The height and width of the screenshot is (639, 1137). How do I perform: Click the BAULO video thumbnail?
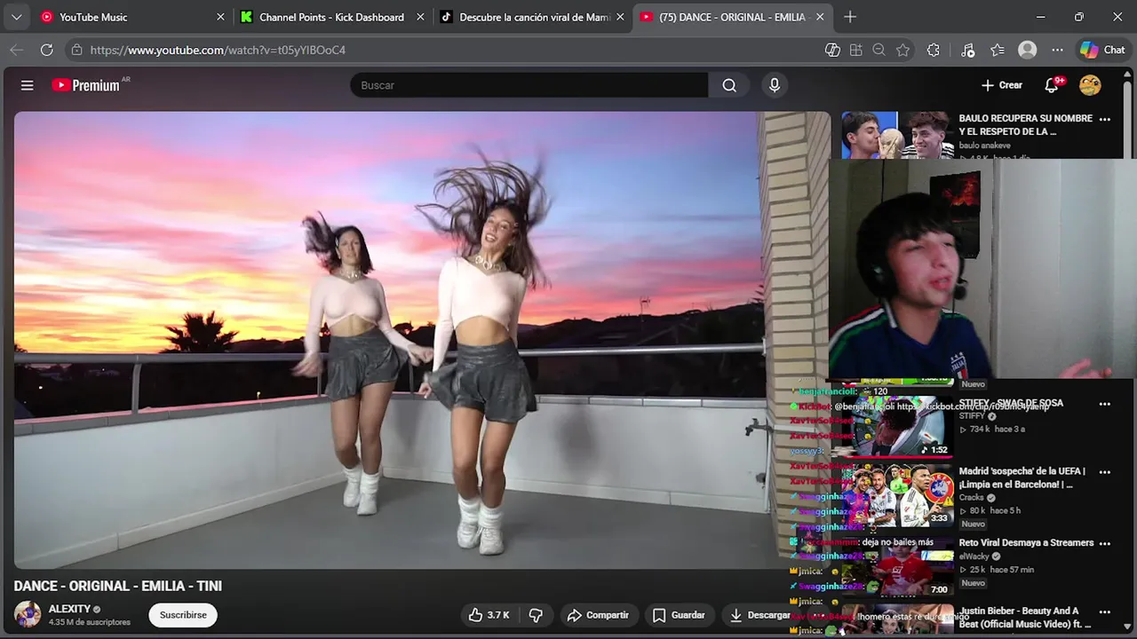897,135
